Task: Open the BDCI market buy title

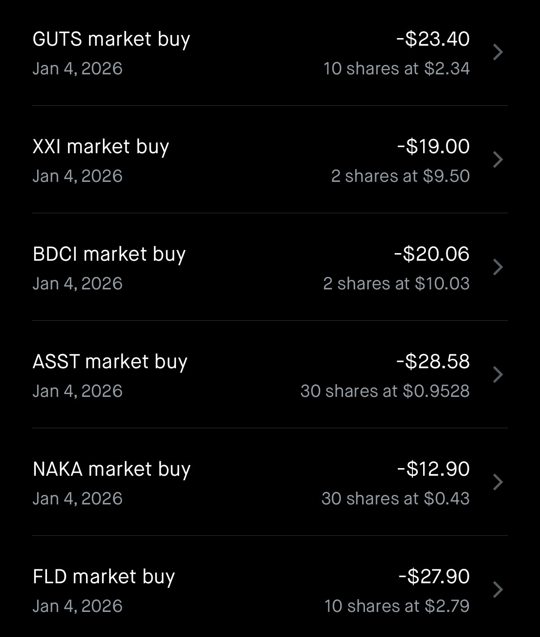Action: pos(109,254)
